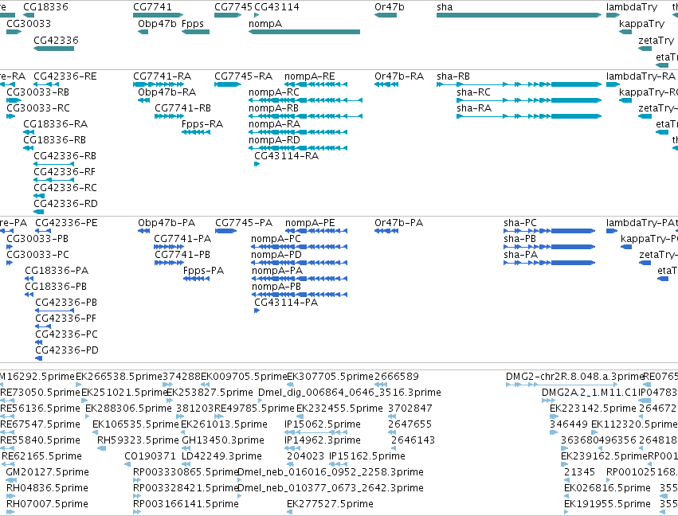
Task: Select the CG30033-RB transcript label
Action: [37, 92]
